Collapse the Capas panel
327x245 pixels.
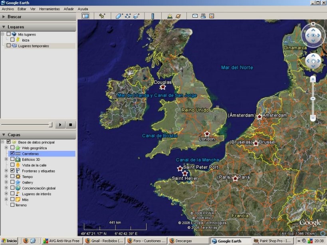(x=3, y=134)
